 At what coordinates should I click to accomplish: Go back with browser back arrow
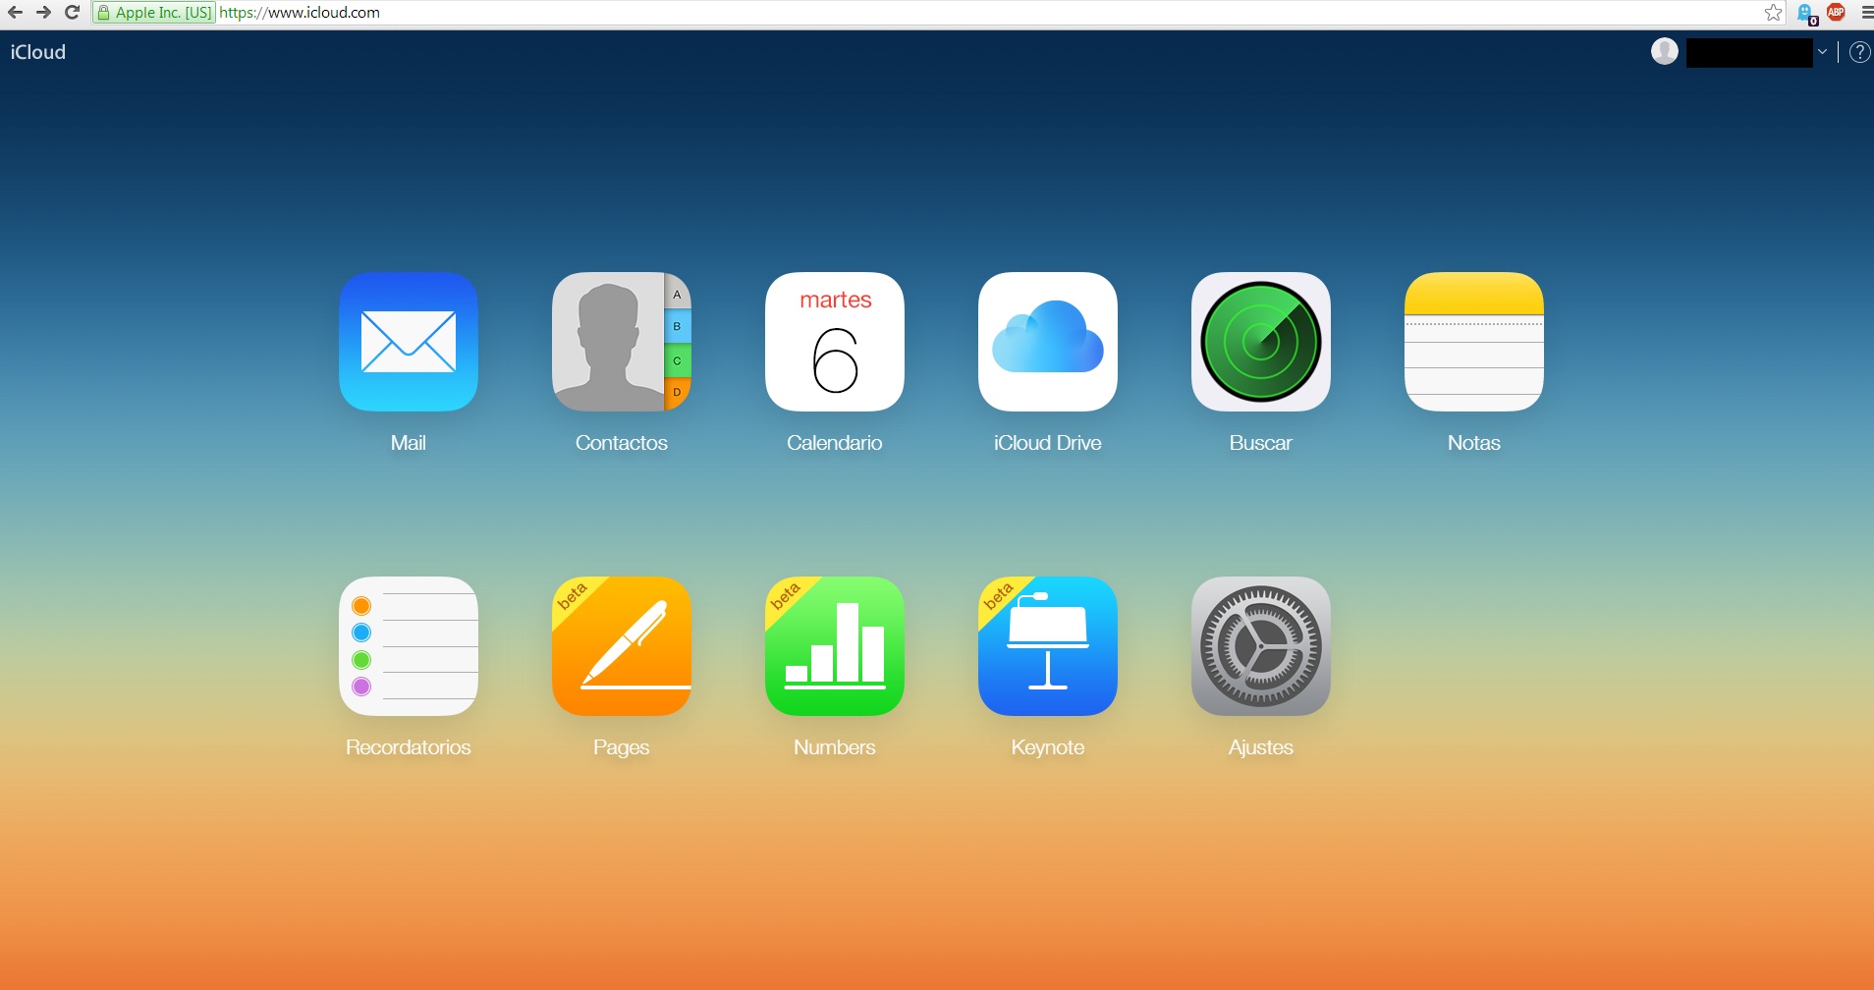click(x=15, y=13)
